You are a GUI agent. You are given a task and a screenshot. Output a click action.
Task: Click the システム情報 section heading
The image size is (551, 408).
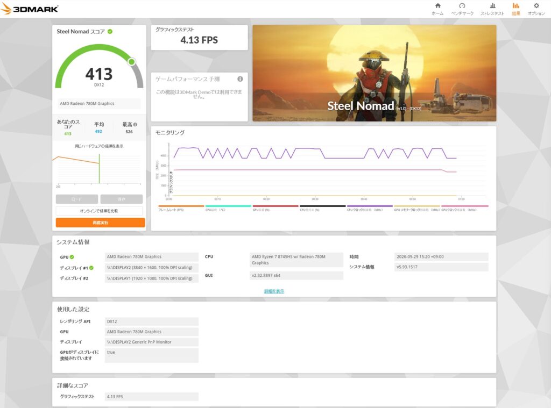73,242
